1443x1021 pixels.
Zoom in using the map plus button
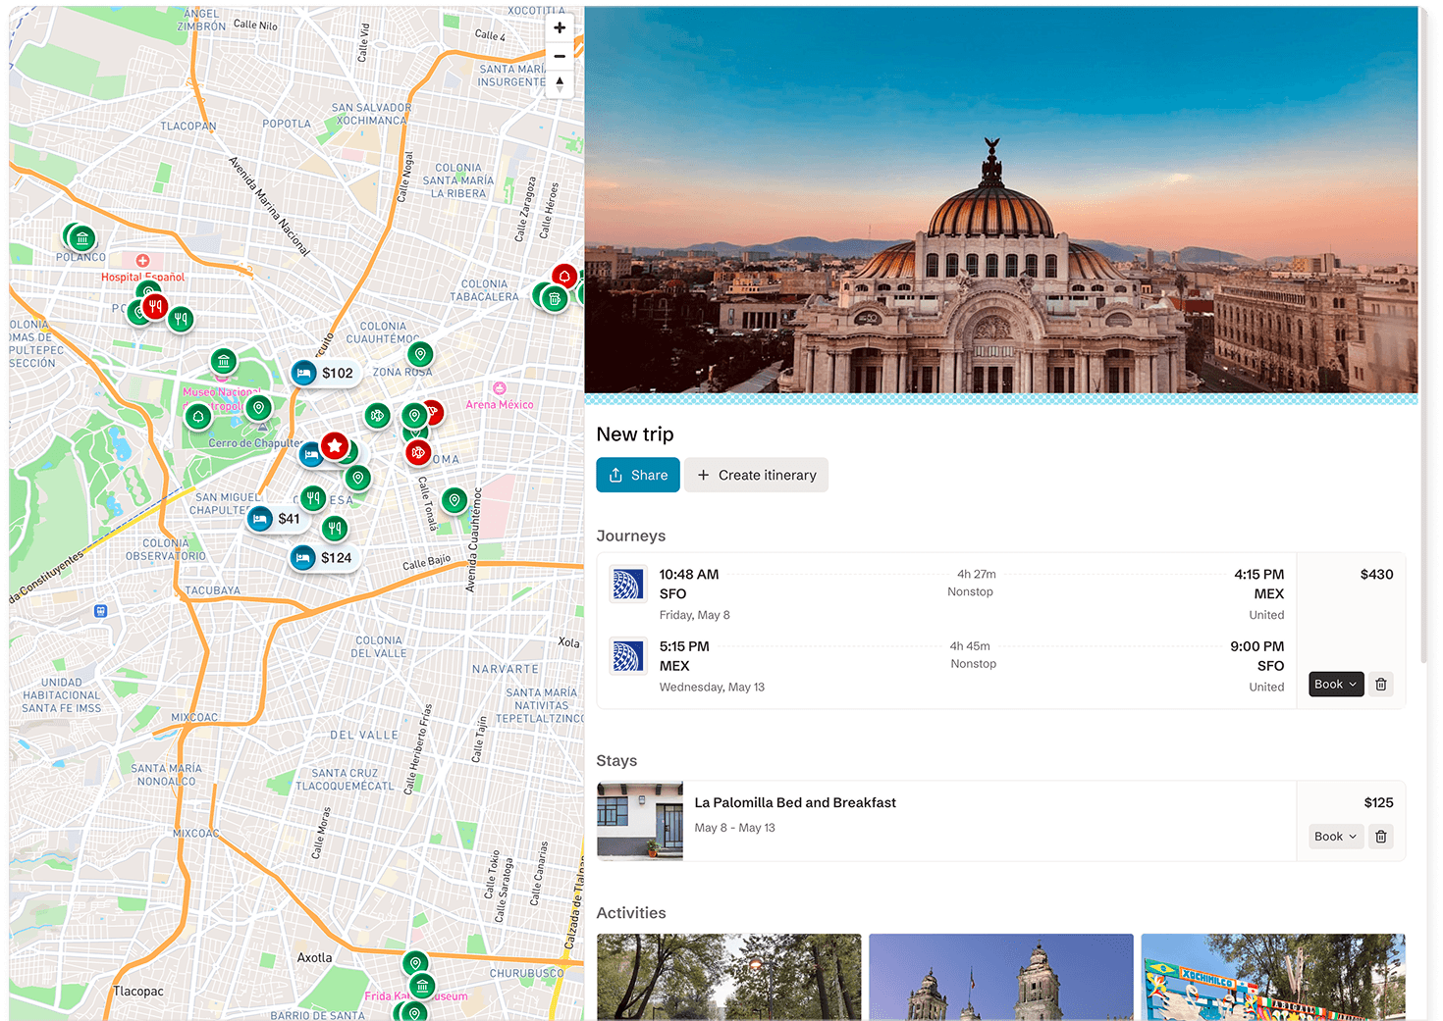(560, 27)
